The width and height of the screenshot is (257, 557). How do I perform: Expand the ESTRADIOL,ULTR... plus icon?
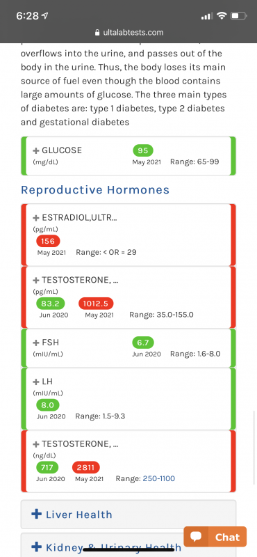(x=36, y=218)
